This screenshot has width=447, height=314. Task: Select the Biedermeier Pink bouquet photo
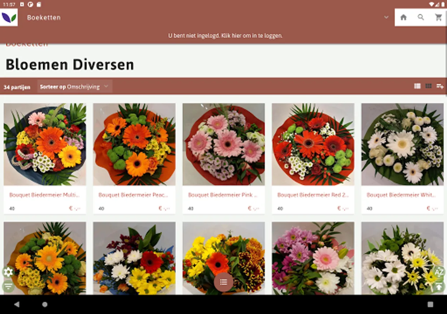point(223,144)
